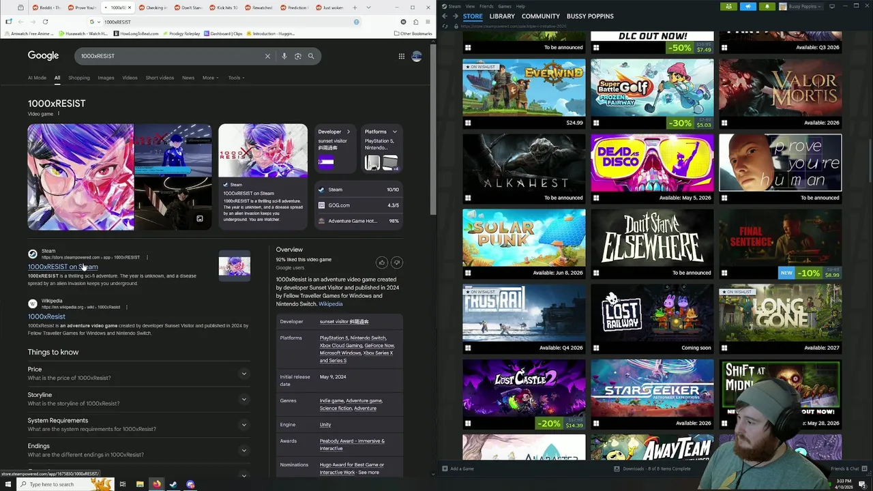Open Steam from the taskbar
Image resolution: width=873 pixels, height=491 pixels.
coord(173,484)
